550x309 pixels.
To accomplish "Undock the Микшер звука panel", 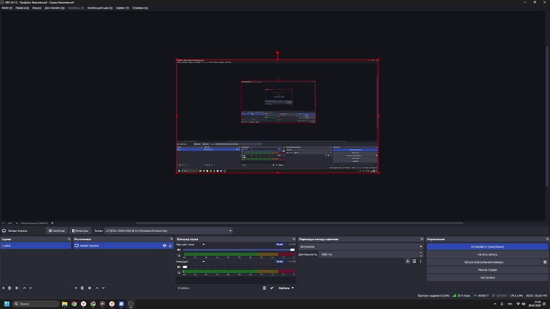I will pyautogui.click(x=294, y=239).
